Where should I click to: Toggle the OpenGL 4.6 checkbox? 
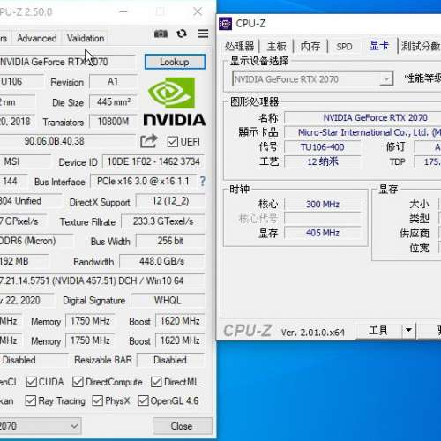pyautogui.click(x=143, y=400)
